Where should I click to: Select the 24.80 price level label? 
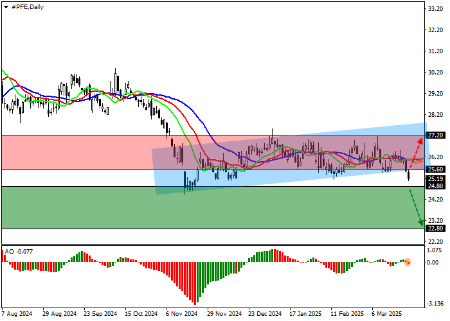[x=435, y=186]
